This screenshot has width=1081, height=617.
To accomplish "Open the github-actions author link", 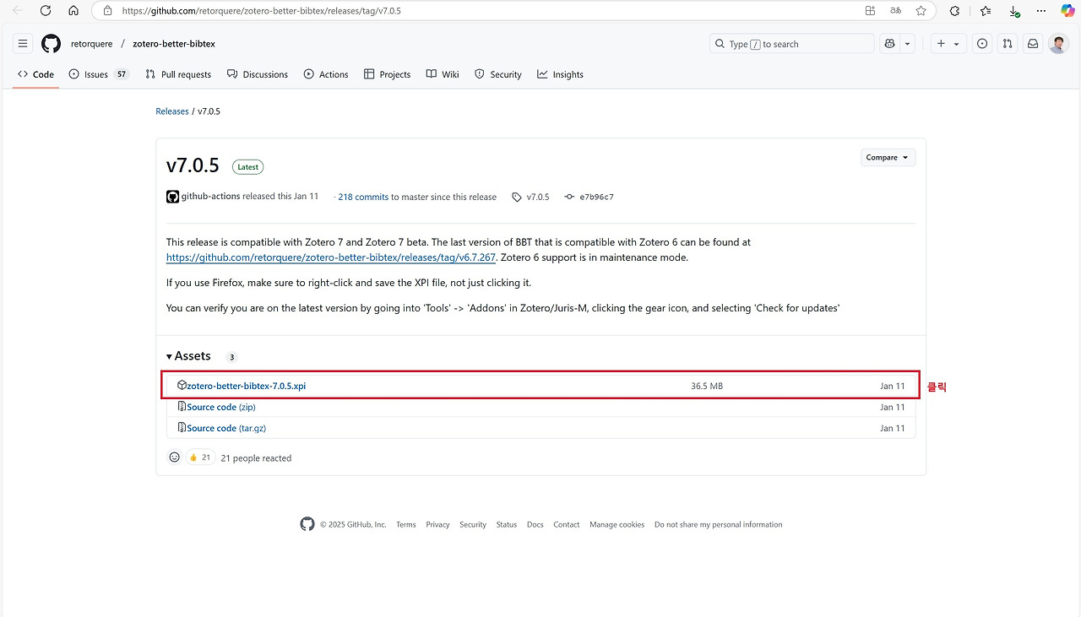I will (210, 197).
